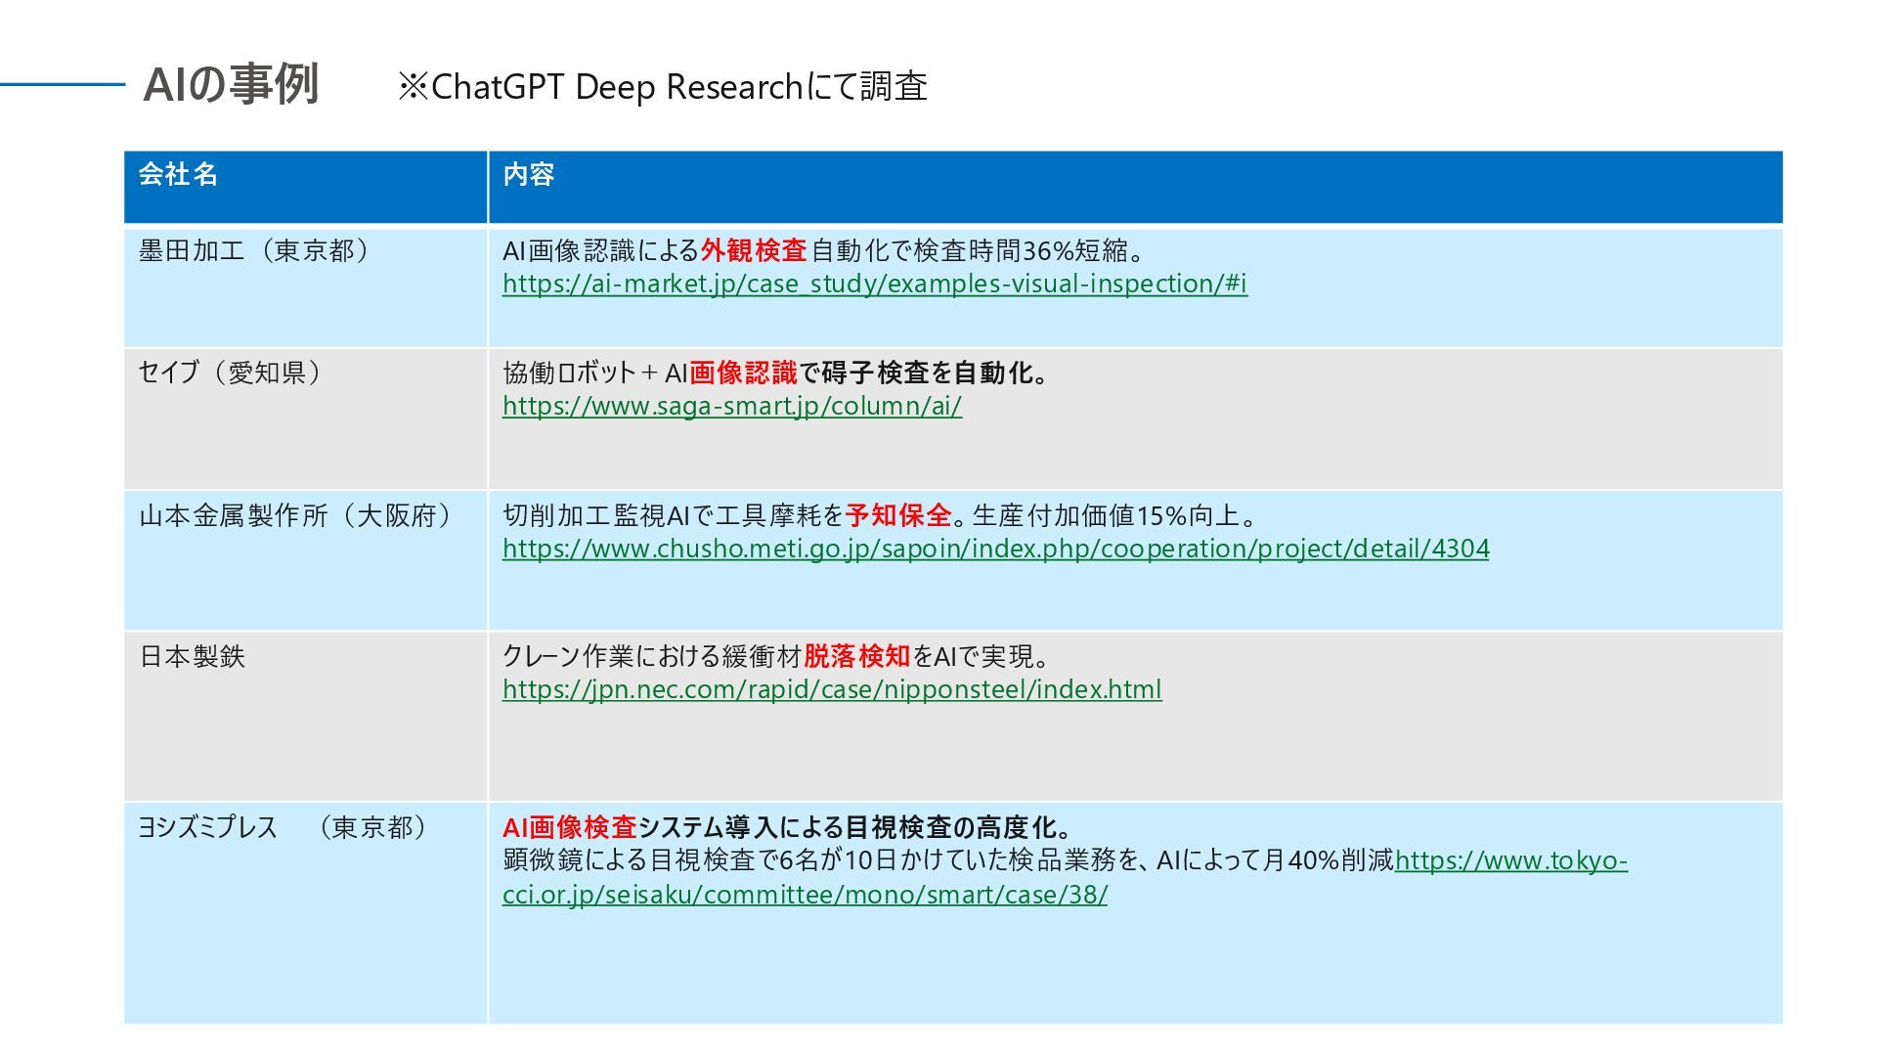
Task: Select the 会社名 header cell
Action: (178, 174)
